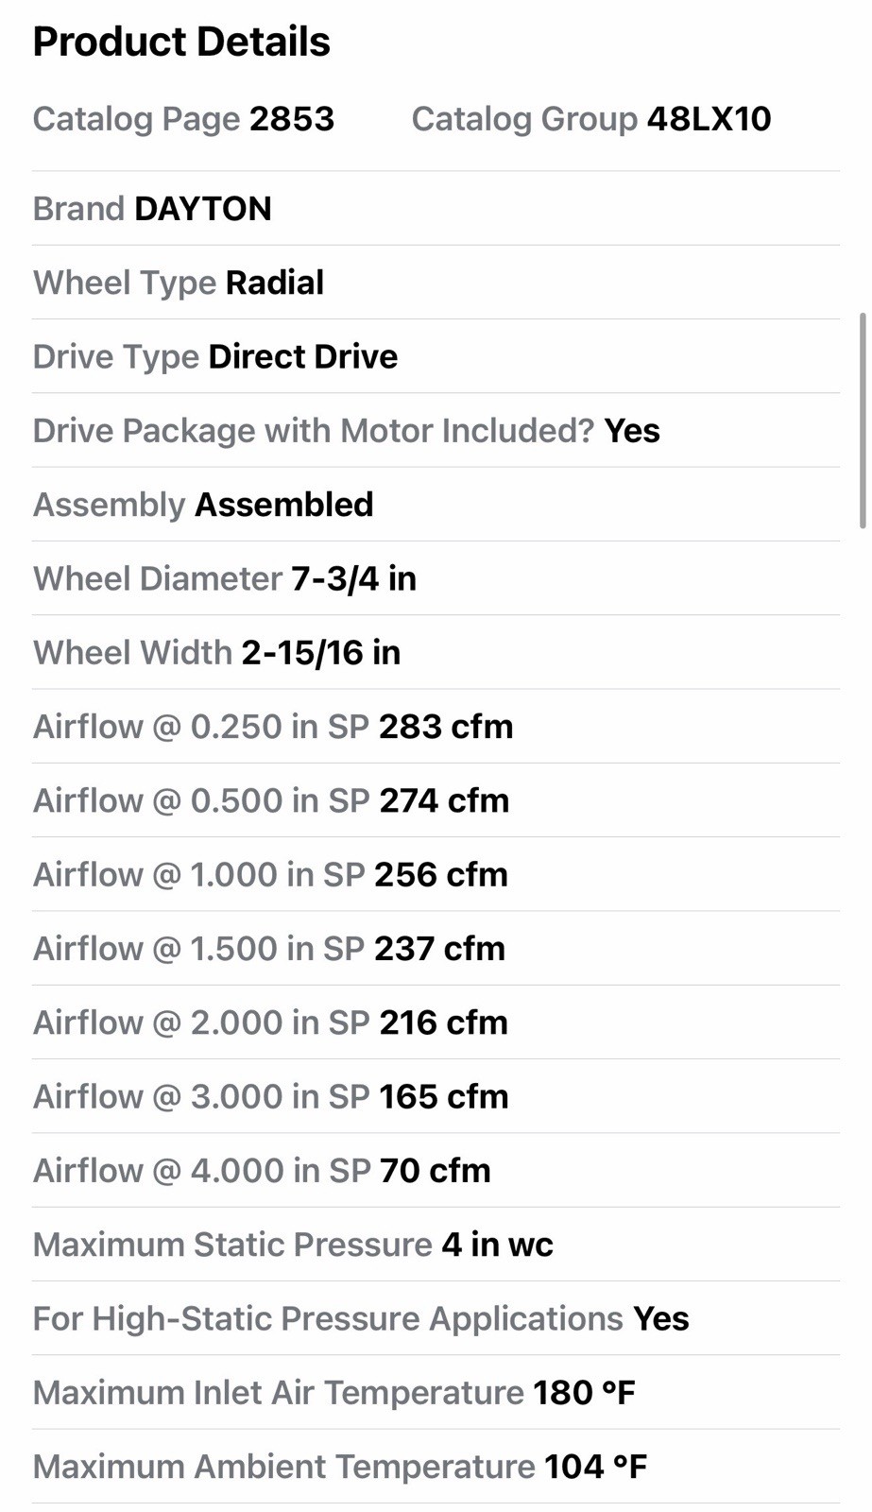Select catalog page number 2853
872x1512 pixels.
click(x=292, y=119)
